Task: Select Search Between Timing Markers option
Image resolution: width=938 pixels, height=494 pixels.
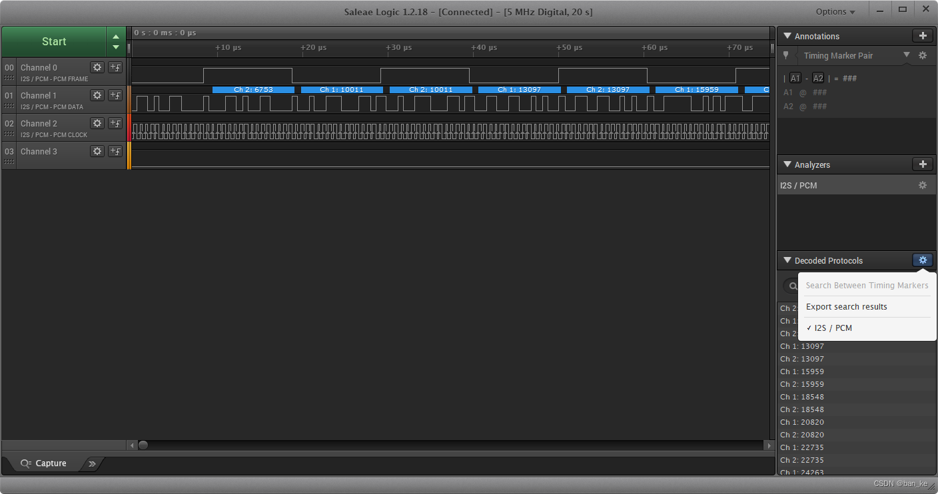Action: tap(867, 285)
